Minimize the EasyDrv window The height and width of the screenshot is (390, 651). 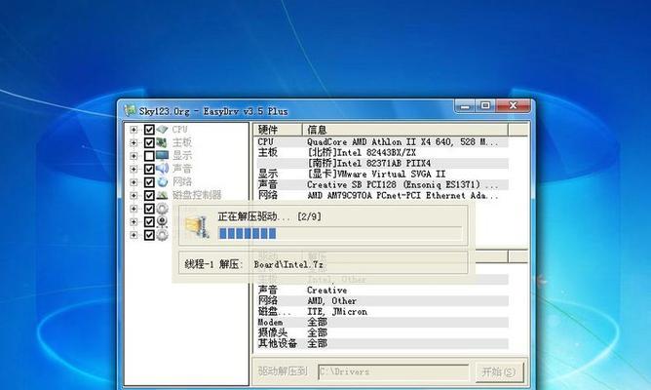click(x=465, y=106)
